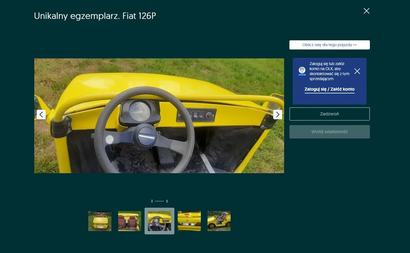Click the Zadzwoń button
Image resolution: width=410 pixels, height=253 pixels.
tap(330, 114)
